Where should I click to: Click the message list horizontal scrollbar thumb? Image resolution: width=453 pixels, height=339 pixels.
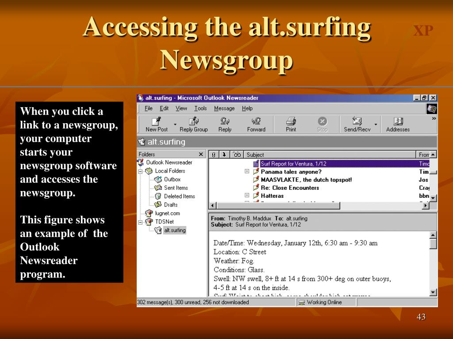pyautogui.click(x=278, y=206)
